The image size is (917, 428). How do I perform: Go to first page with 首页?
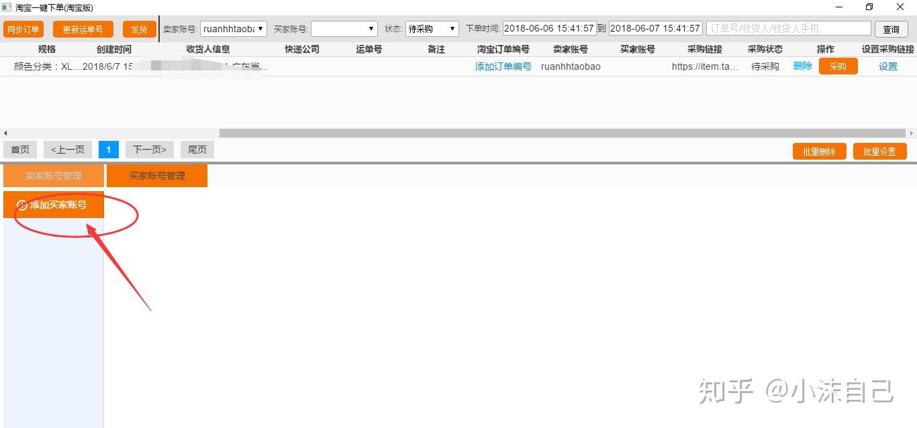coord(20,150)
